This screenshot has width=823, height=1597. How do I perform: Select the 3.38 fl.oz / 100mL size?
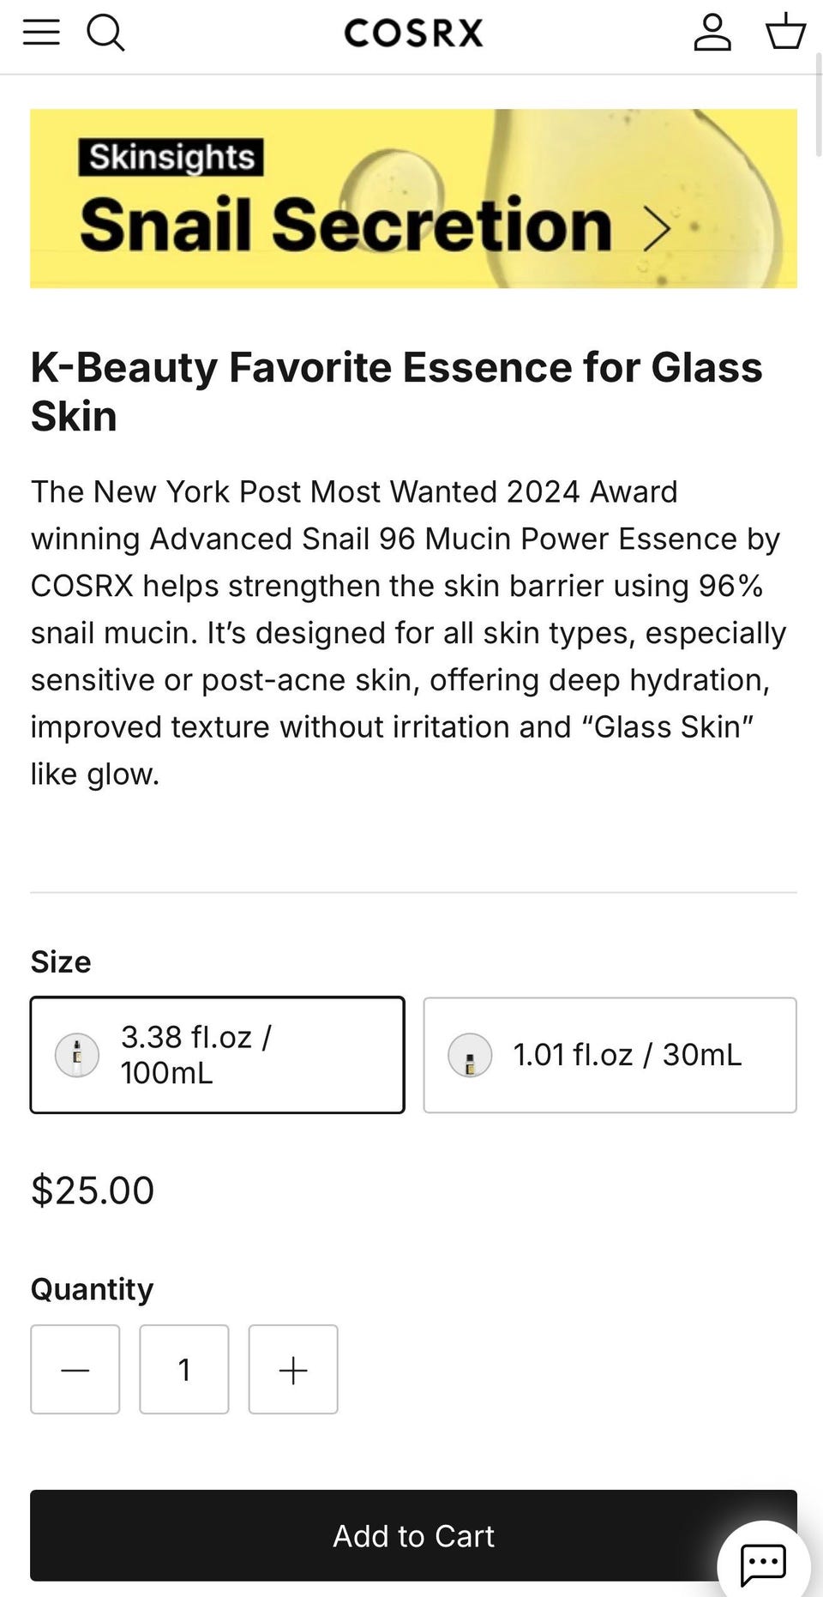(x=218, y=1055)
